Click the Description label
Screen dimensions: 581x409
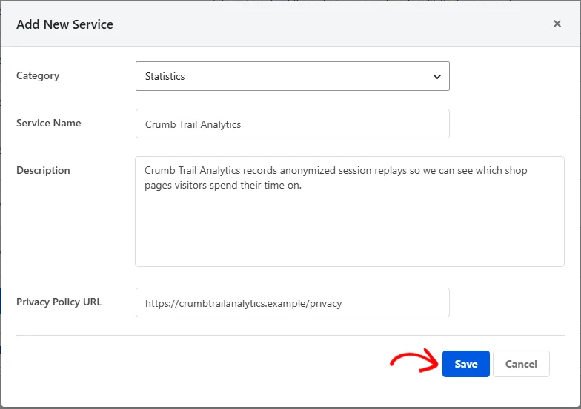(43, 170)
